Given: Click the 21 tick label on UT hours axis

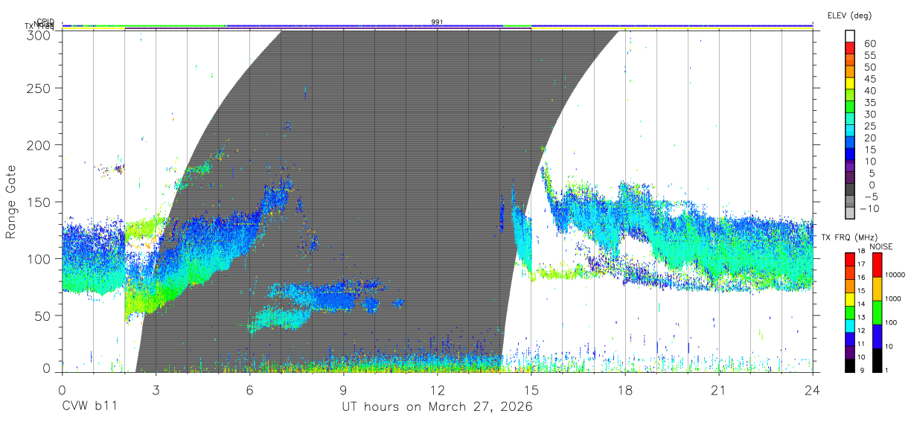Looking at the screenshot, I should click(x=719, y=389).
